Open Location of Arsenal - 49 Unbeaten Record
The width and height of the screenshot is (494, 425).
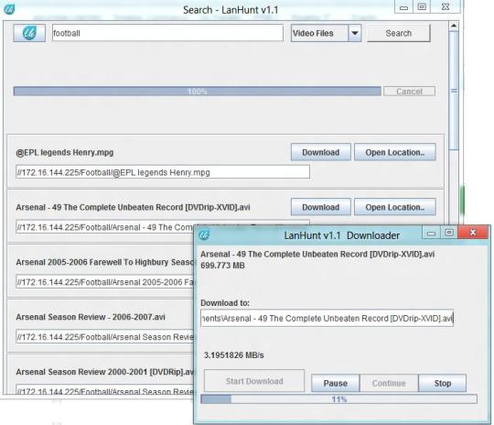(395, 207)
